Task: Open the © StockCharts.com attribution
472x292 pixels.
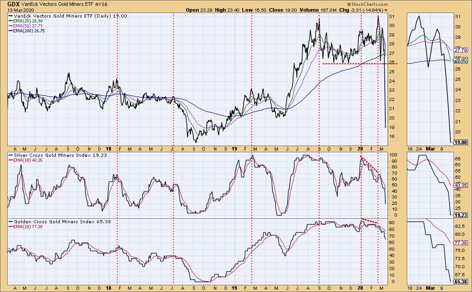Action: 367,4
